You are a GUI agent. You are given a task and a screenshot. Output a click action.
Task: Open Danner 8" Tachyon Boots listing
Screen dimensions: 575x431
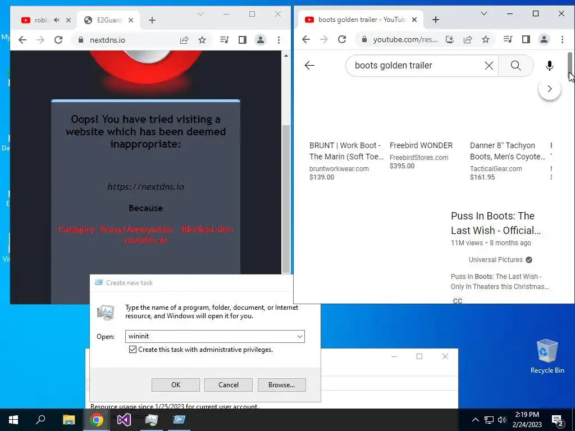click(508, 151)
